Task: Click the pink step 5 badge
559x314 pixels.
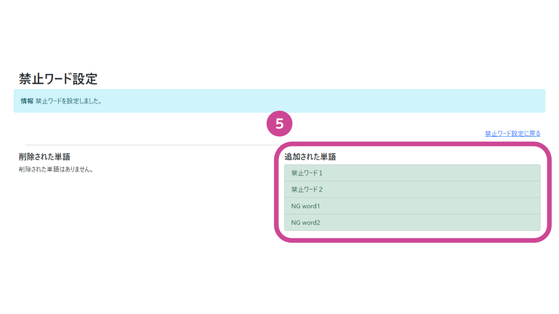Action: coord(279,123)
